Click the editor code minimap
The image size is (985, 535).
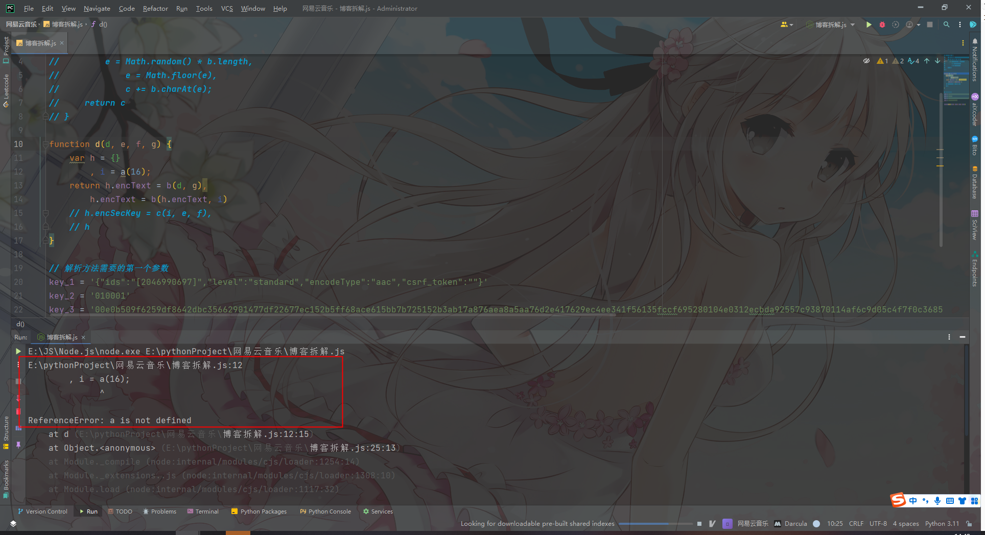(x=956, y=79)
